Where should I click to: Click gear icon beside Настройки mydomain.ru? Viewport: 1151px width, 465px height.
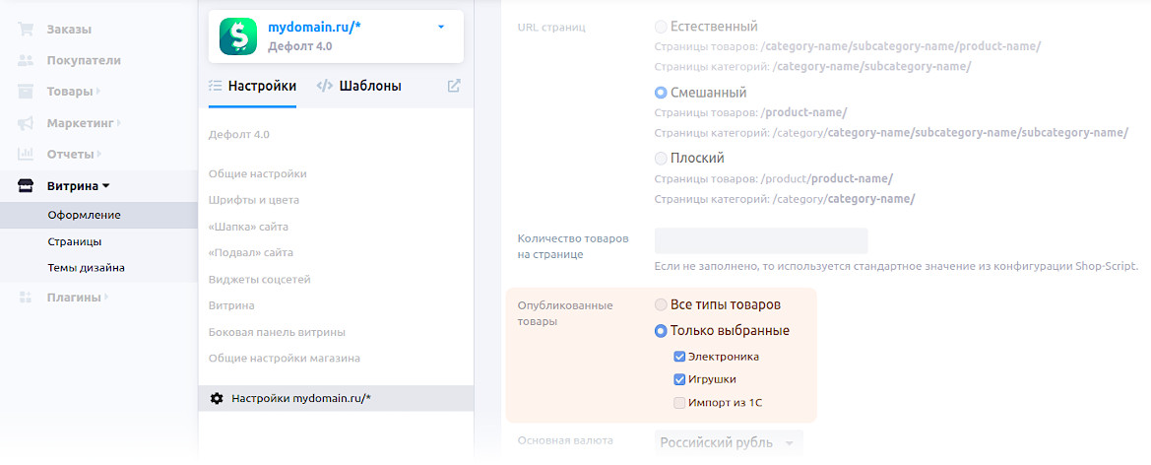(x=217, y=398)
